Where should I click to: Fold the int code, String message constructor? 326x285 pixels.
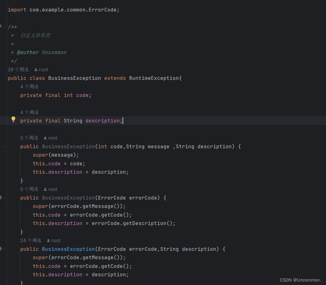[x=4, y=147]
